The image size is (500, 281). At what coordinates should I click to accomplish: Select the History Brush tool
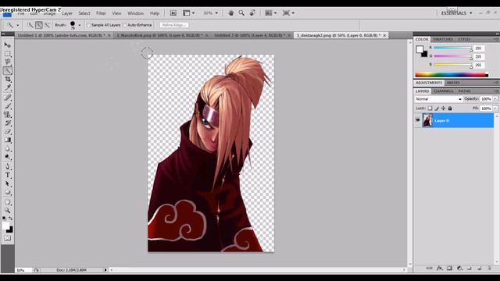pyautogui.click(x=7, y=123)
